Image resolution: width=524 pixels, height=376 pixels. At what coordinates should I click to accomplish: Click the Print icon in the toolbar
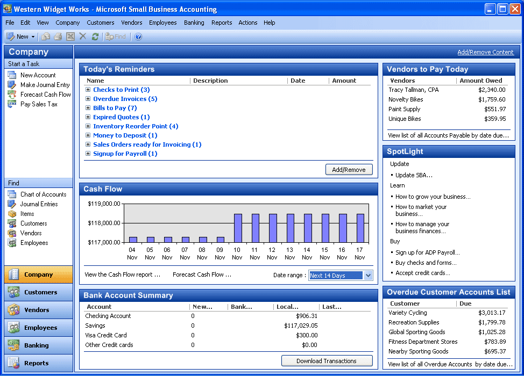pos(58,37)
